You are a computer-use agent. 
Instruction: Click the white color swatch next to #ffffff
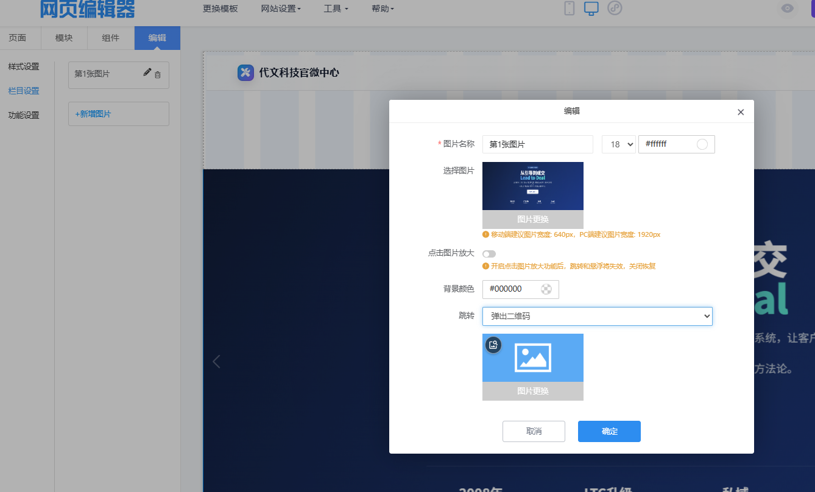click(x=702, y=144)
